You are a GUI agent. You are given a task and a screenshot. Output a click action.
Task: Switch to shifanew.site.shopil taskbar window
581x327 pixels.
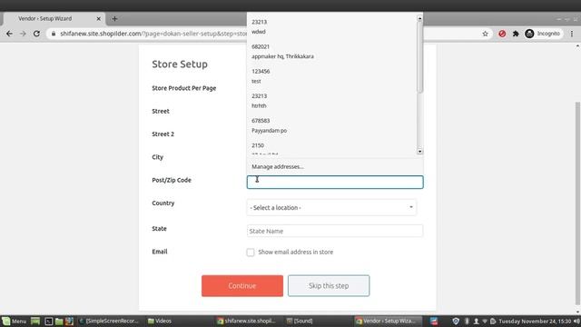(x=246, y=321)
